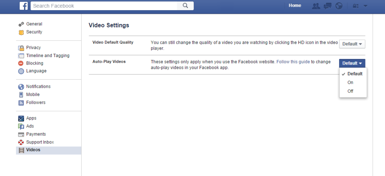Click the search magnifier button
Screen dimensions: 385x176
185,6
